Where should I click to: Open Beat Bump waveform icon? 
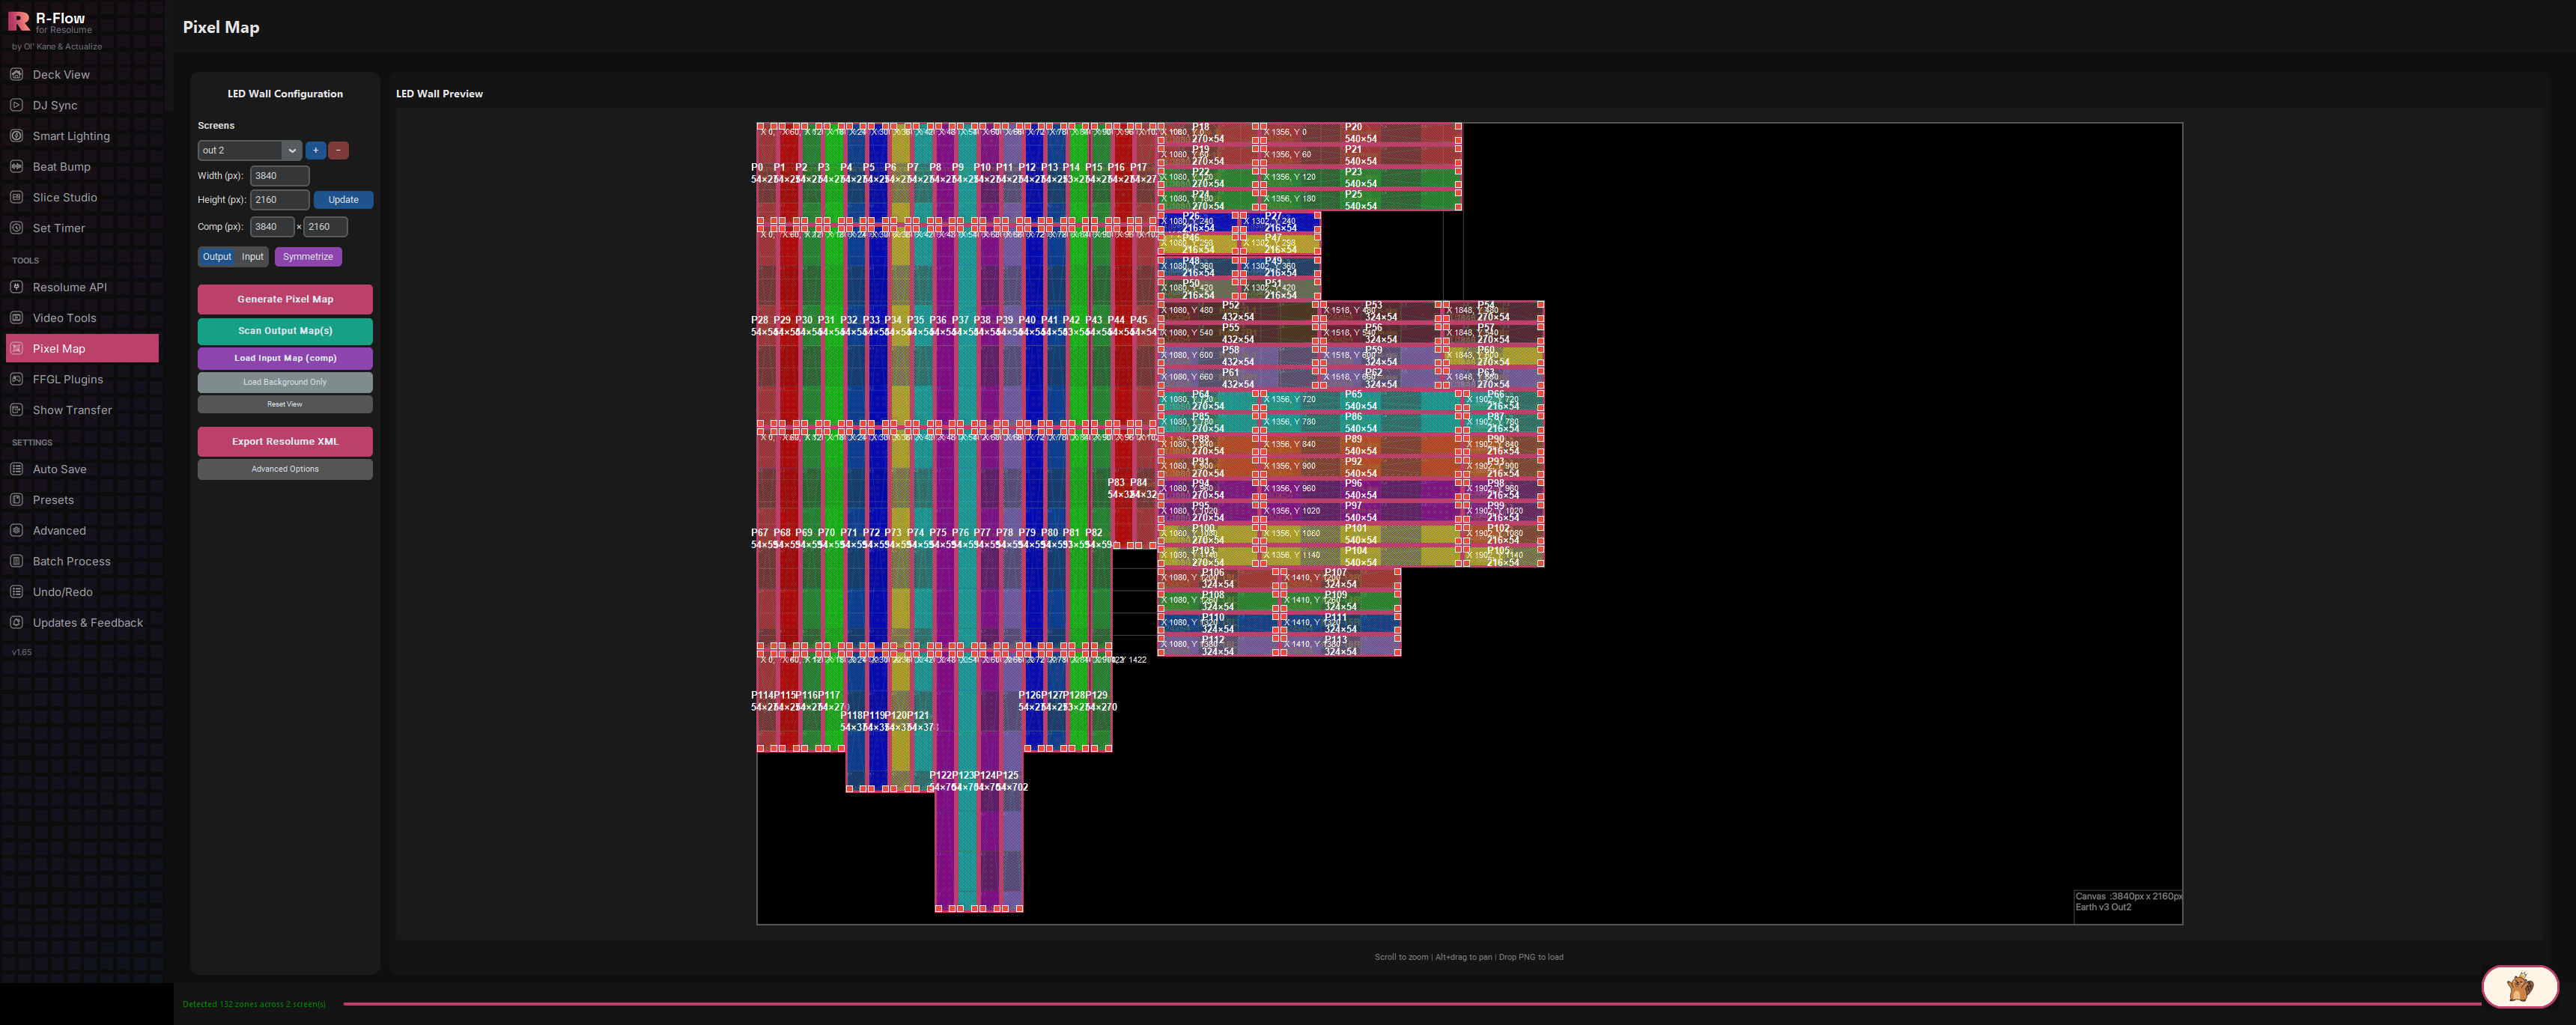point(17,166)
